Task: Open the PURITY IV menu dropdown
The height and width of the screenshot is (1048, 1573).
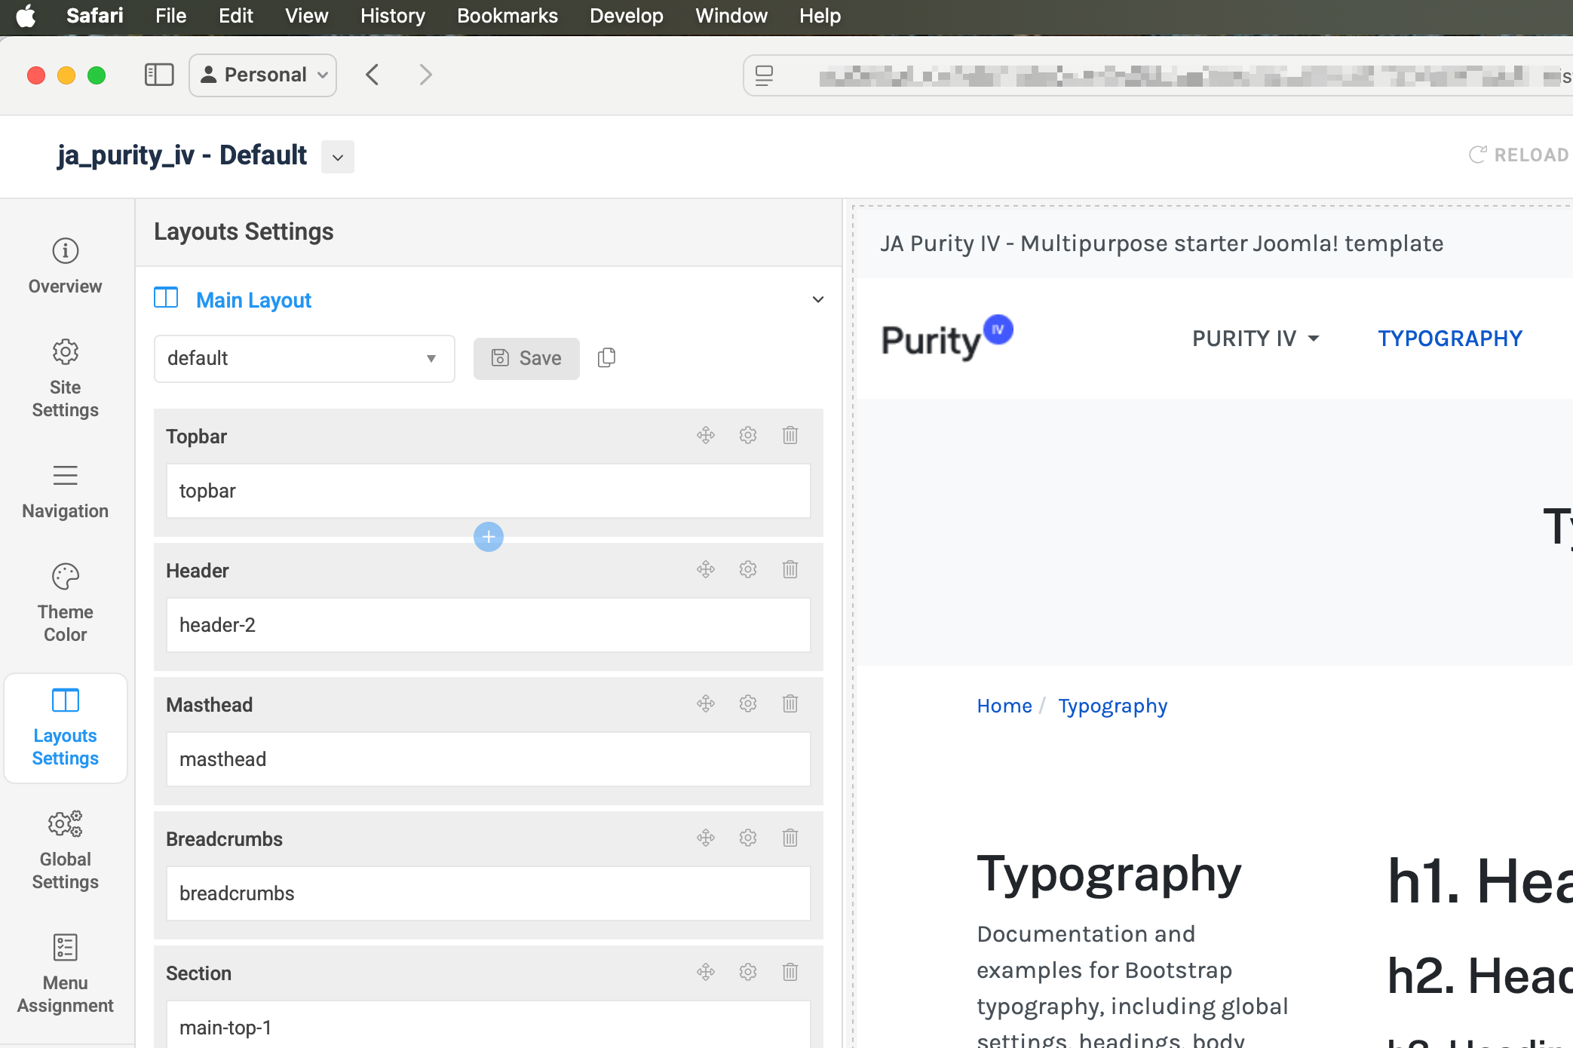Action: pyautogui.click(x=1255, y=339)
